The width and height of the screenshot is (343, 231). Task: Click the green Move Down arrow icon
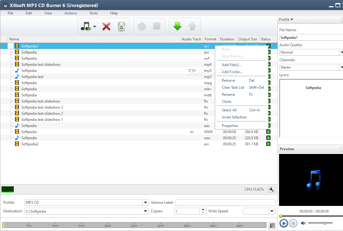(x=177, y=26)
